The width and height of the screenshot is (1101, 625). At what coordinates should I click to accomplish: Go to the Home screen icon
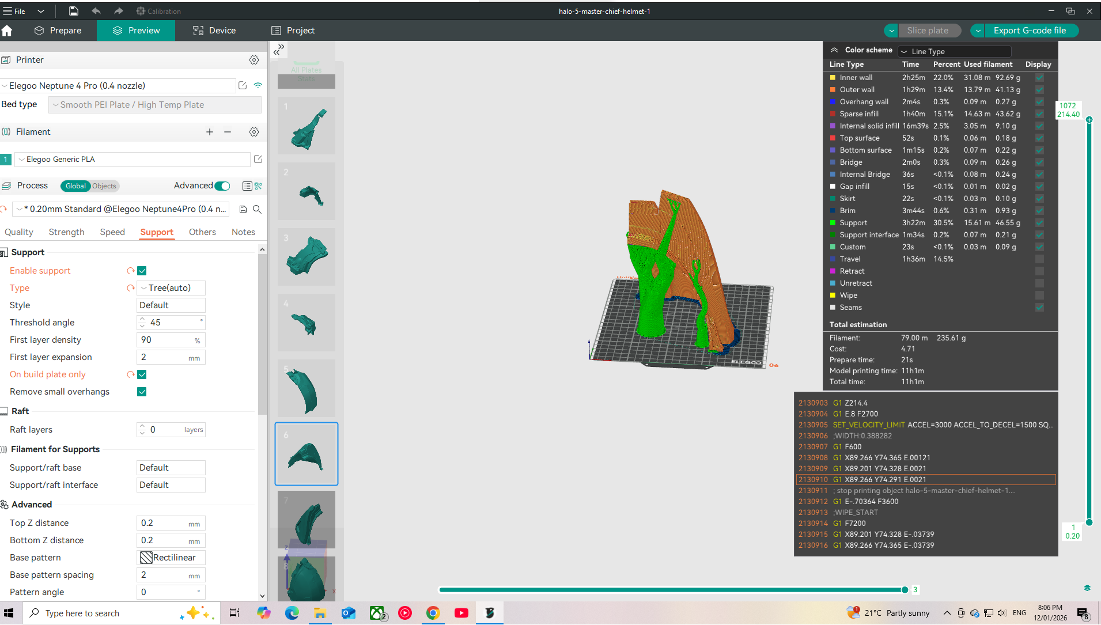click(7, 31)
